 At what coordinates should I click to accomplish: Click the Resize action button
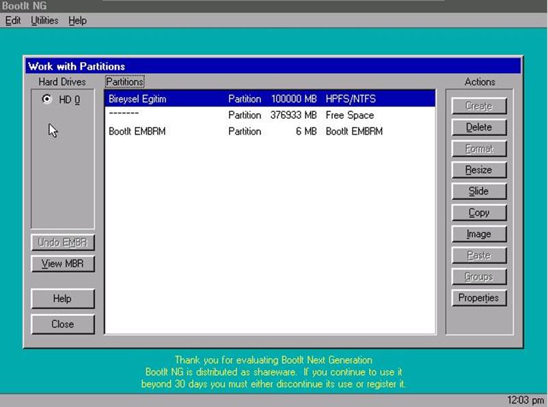pyautogui.click(x=479, y=170)
